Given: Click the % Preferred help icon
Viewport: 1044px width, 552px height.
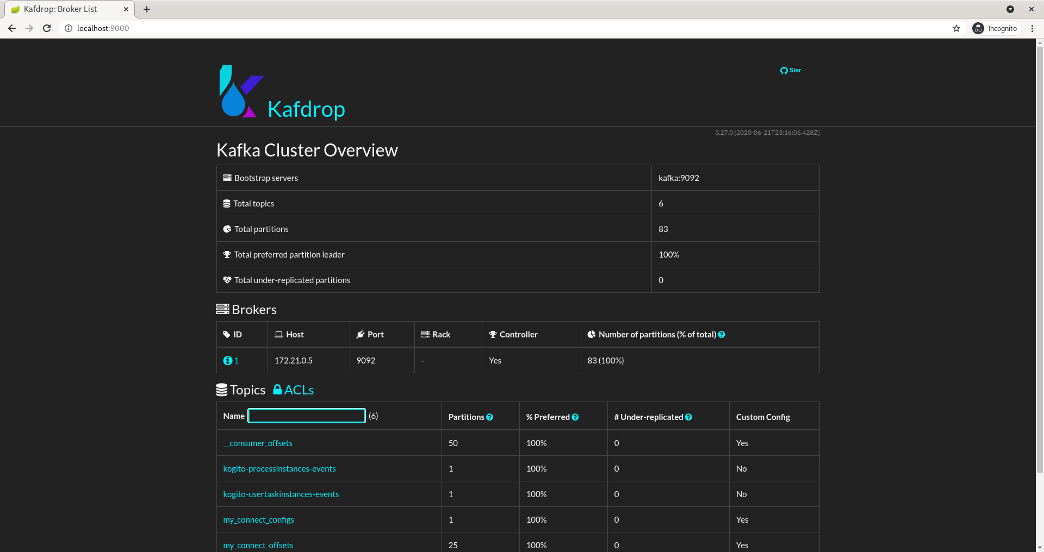Looking at the screenshot, I should click(x=575, y=417).
